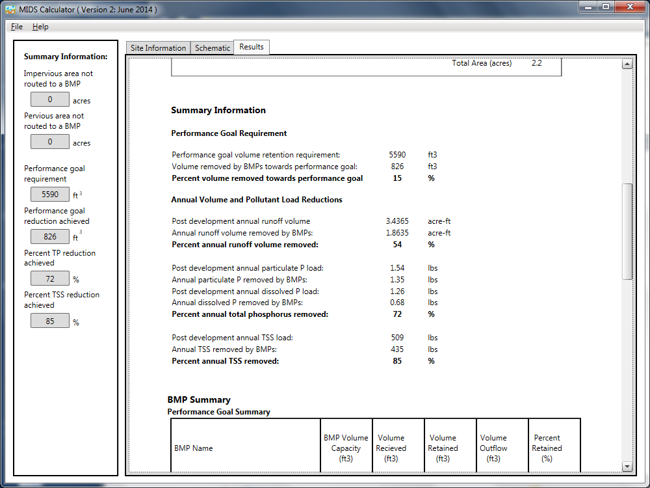The image size is (650, 488).
Task: Click scrollbar track below the thumb
Action: [627, 371]
